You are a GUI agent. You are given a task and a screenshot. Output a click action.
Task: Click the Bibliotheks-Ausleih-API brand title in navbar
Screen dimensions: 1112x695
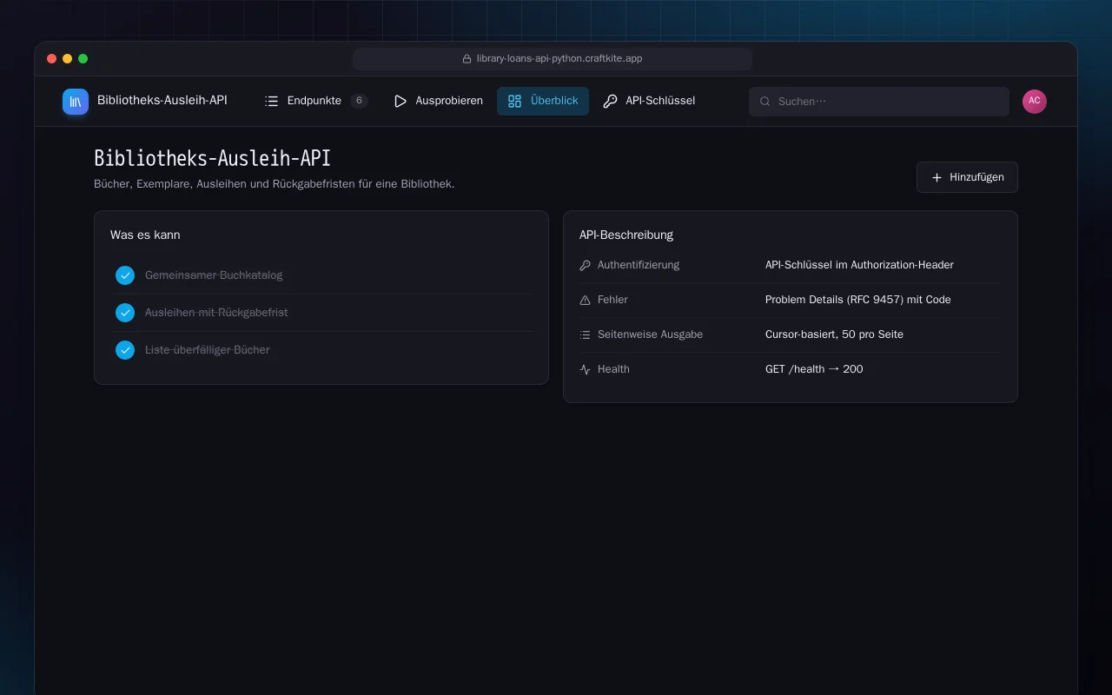pyautogui.click(x=162, y=101)
